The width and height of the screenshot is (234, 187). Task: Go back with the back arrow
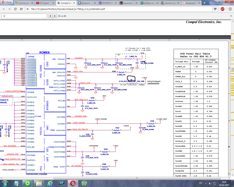coord(4,9)
